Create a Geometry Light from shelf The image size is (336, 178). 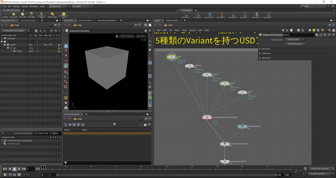coord(41,15)
